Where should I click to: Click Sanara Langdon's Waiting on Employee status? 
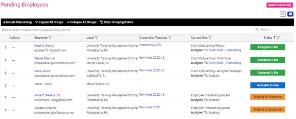(x=268, y=109)
